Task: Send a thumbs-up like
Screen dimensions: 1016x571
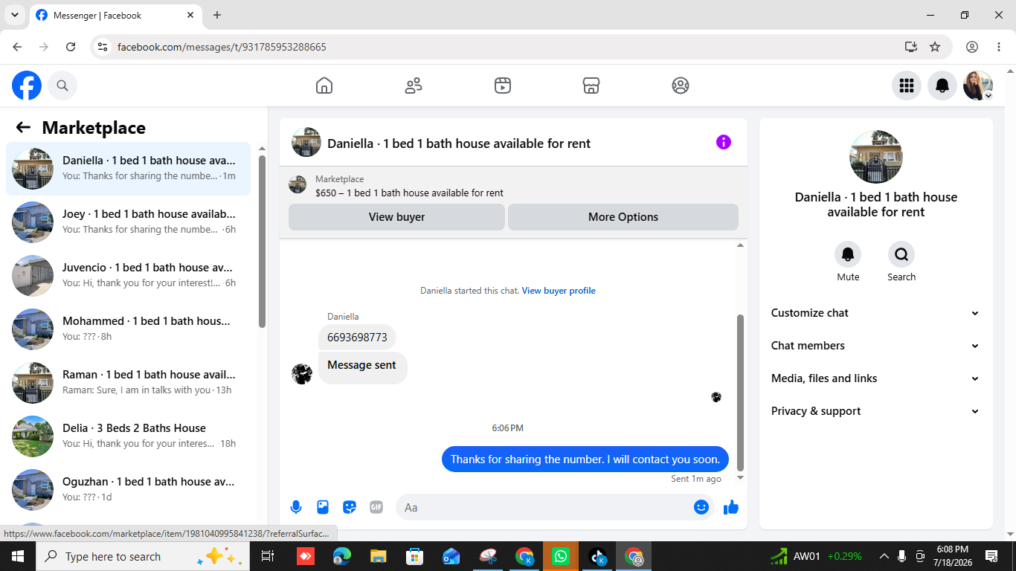Action: tap(731, 507)
